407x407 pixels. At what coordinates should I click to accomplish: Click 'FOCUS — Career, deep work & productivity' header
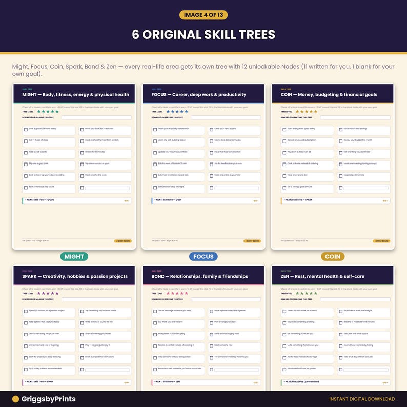click(198, 95)
